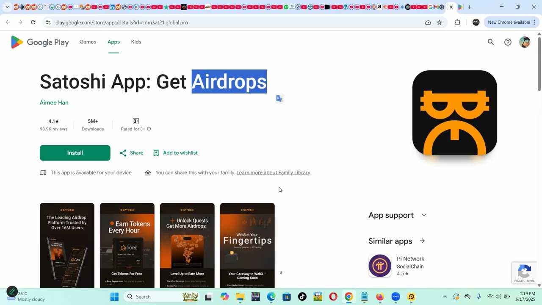Add Satoshi app to wishlist
The width and height of the screenshot is (542, 305).
click(175, 153)
